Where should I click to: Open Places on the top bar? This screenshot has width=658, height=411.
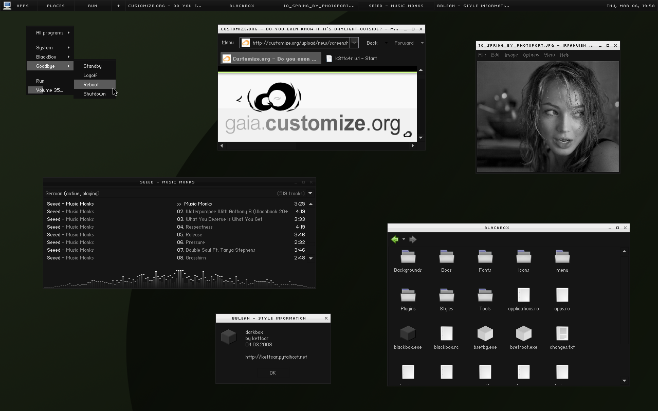(x=56, y=6)
